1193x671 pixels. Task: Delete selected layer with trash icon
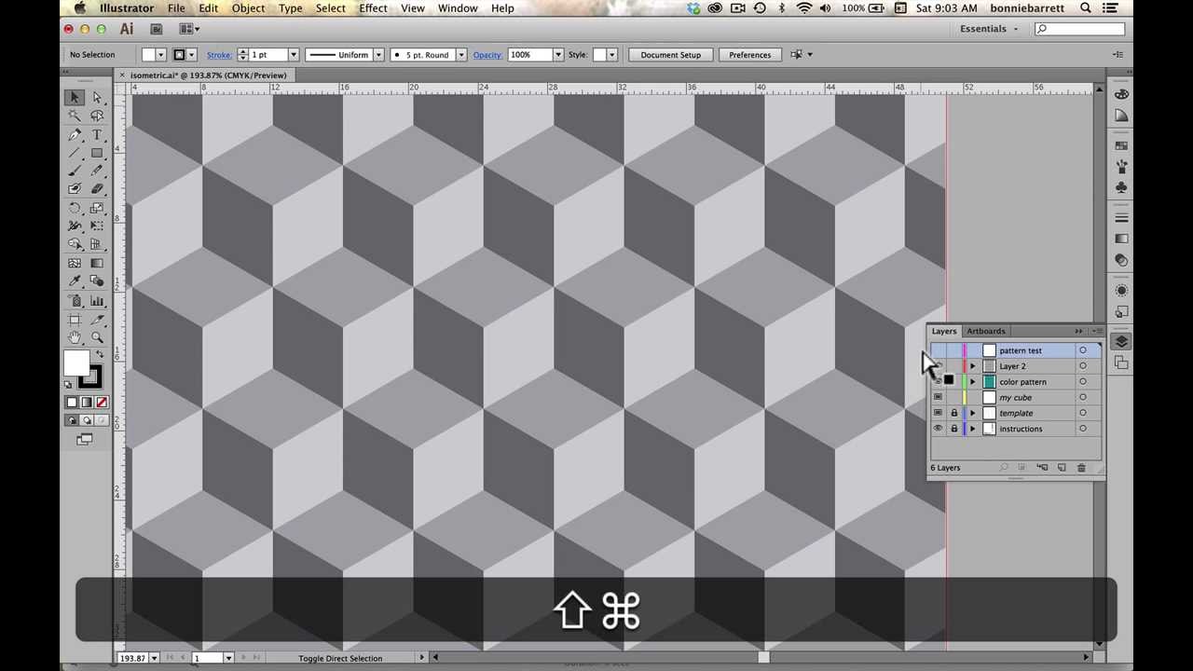click(x=1081, y=468)
